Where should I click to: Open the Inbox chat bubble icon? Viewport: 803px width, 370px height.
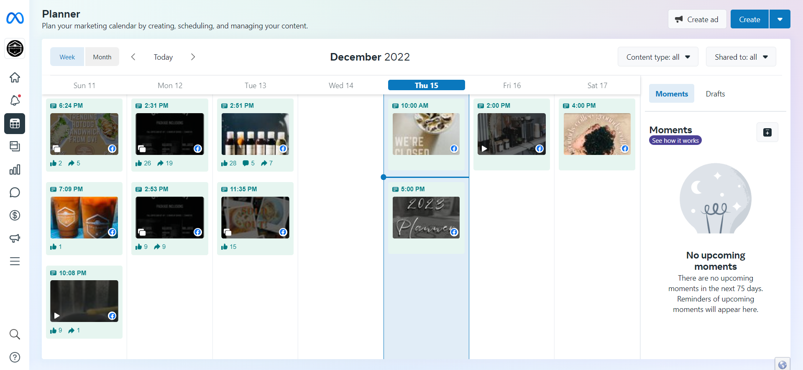point(15,192)
